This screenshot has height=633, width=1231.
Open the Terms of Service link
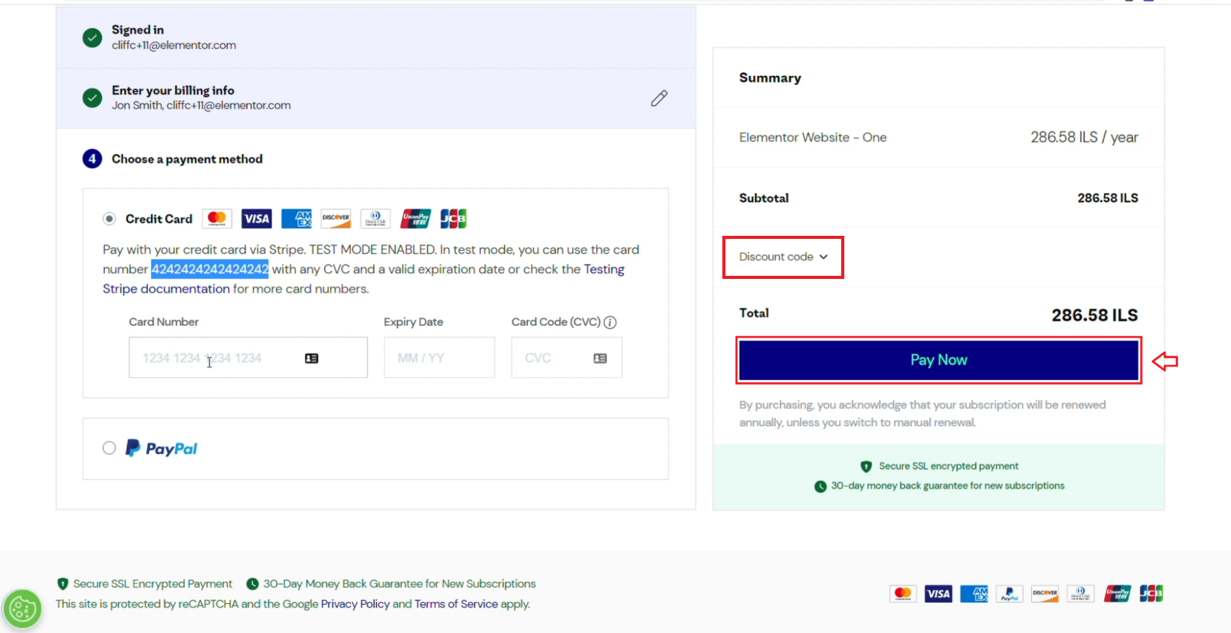click(x=456, y=604)
